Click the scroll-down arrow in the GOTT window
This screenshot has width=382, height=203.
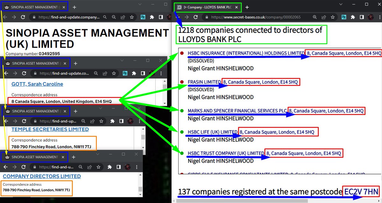pos(164,103)
